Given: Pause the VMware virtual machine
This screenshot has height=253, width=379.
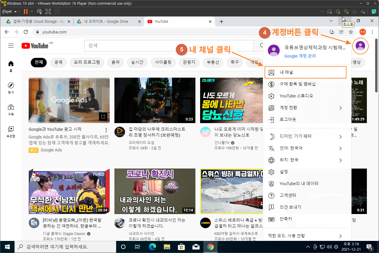Looking at the screenshot, I should coord(25,12).
